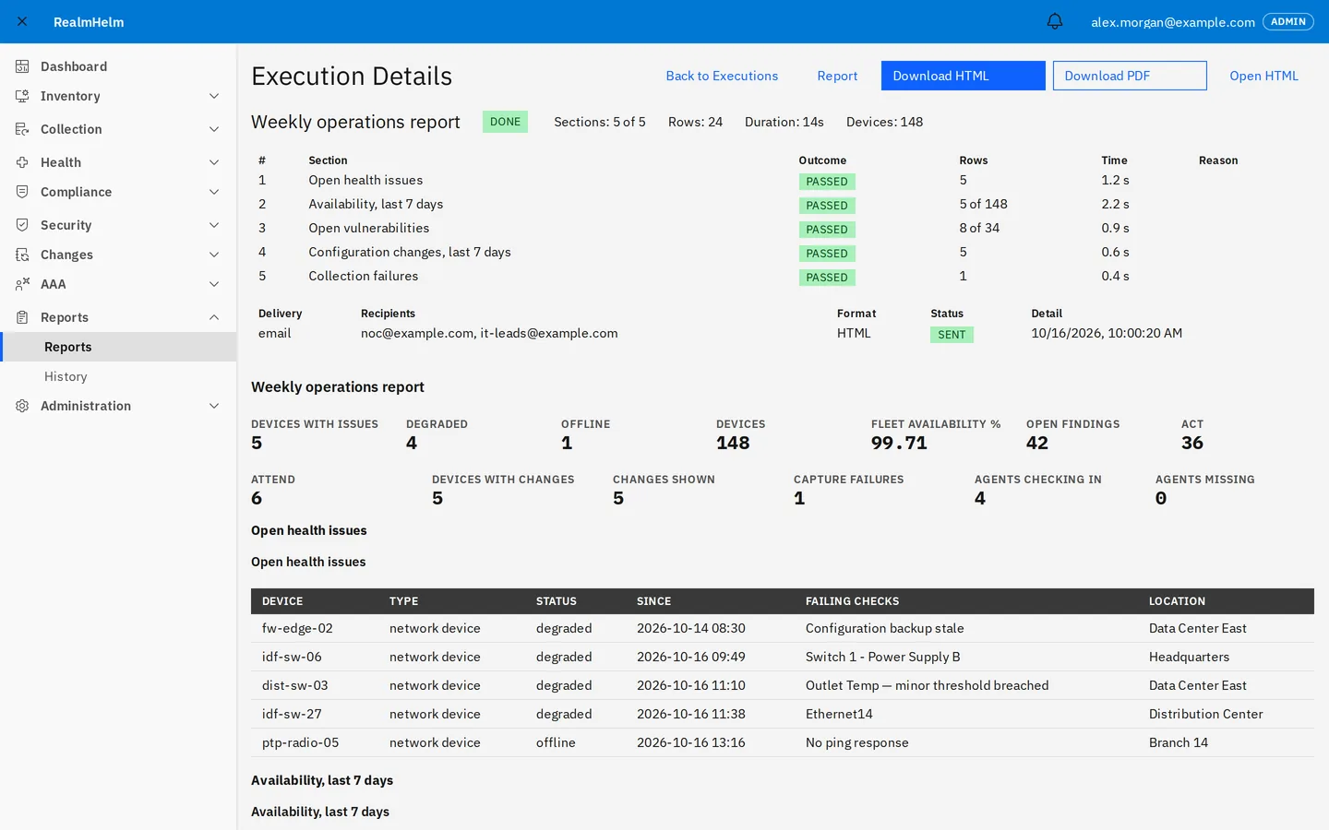Click the Compliance sidebar icon

coord(22,192)
